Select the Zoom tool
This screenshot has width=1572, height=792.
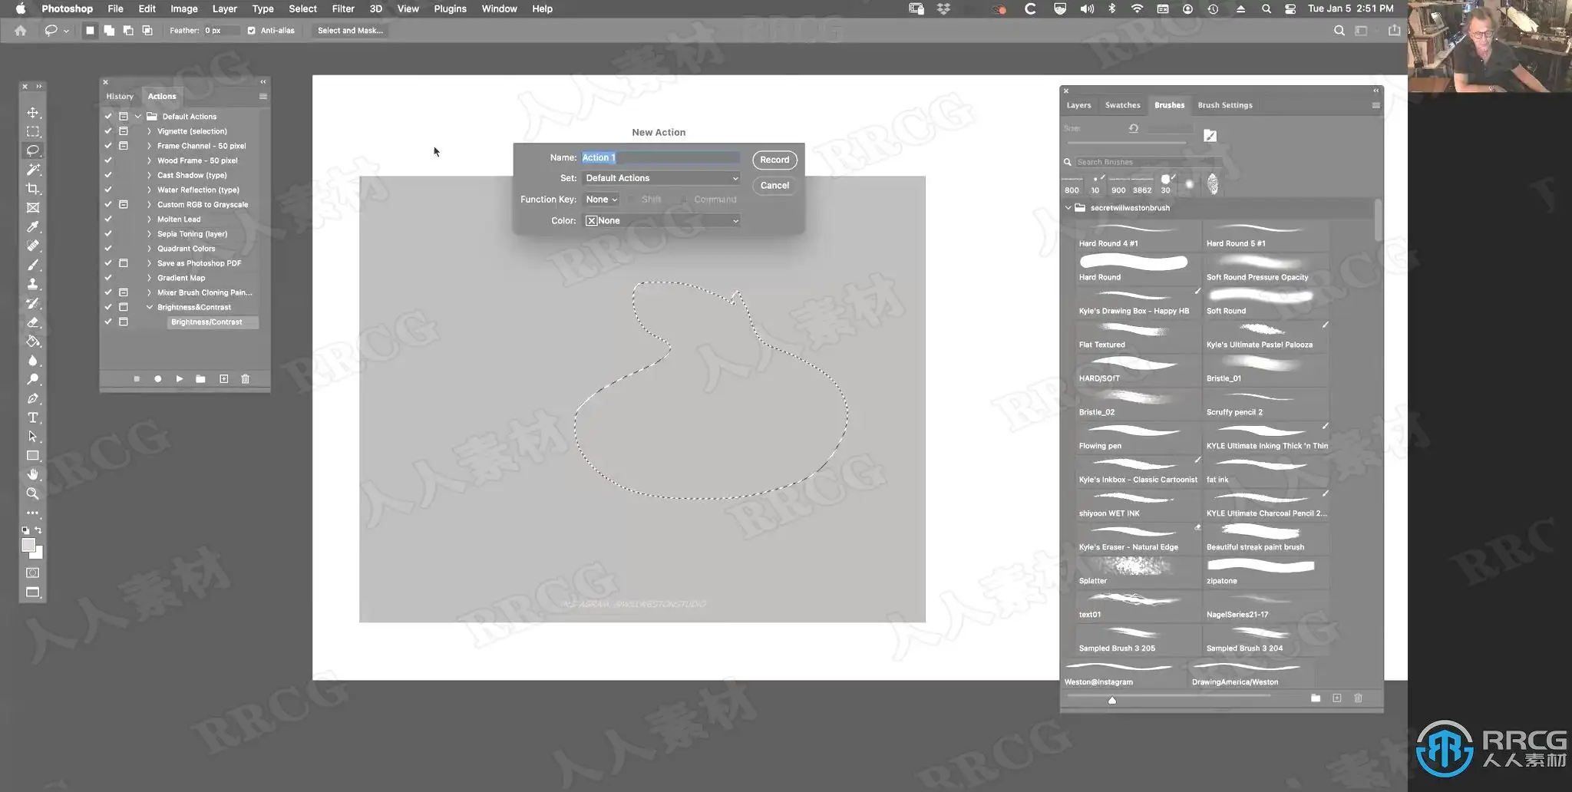[33, 493]
